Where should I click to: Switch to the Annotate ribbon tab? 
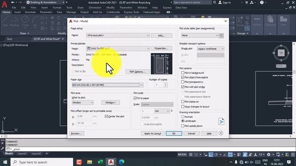pyautogui.click(x=30, y=12)
